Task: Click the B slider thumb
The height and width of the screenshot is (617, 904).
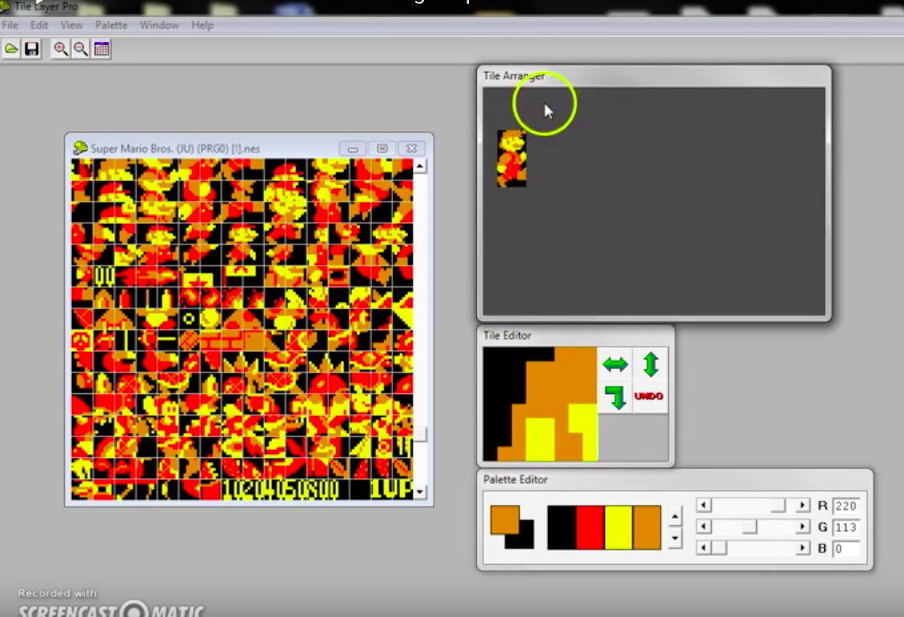Action: (718, 548)
